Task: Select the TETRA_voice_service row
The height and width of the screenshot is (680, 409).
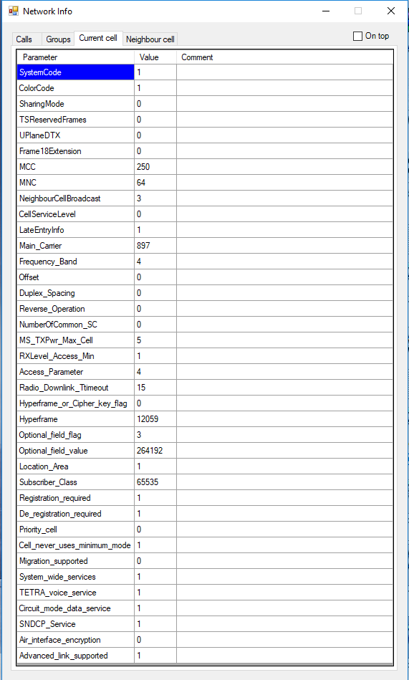Action: tap(205, 593)
